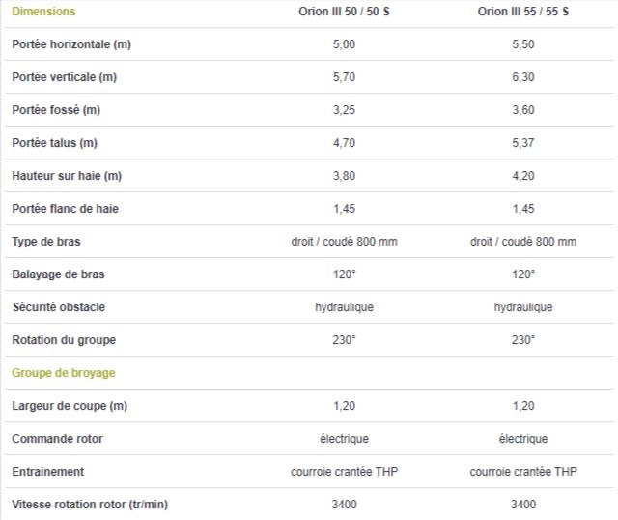Click the Type de bras row label
Screen dimensions: 618x520
pos(47,242)
